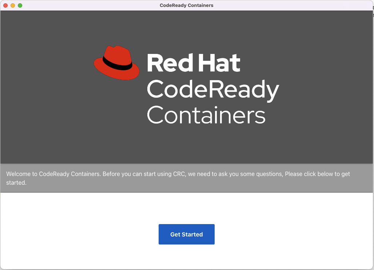The image size is (374, 270).
Task: Click the Get Started button
Action: (187, 234)
